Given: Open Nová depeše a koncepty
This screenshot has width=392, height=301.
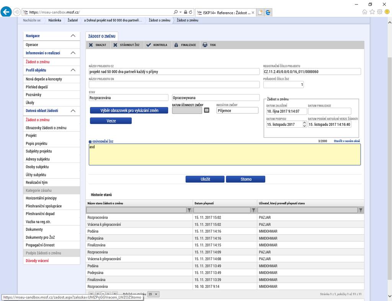Looking at the screenshot, I should tap(52, 79).
